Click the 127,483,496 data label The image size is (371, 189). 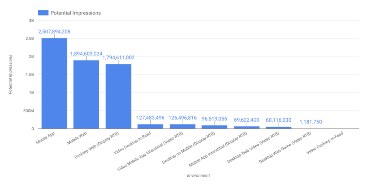click(x=150, y=118)
